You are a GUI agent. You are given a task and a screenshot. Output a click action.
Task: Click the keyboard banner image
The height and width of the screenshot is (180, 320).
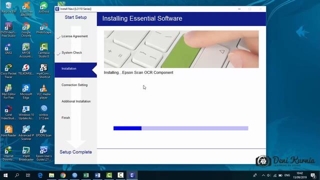181,49
